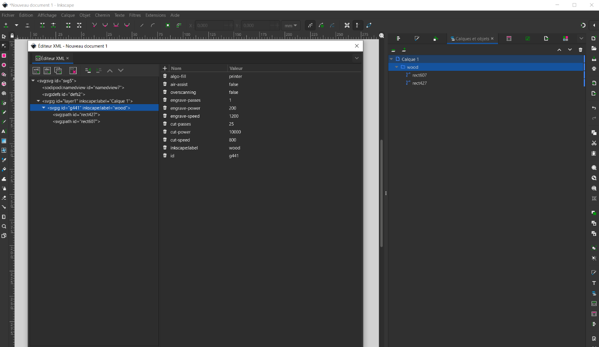Viewport: 599px width, 347px height.
Task: Click the canvas vertical scrollbar
Action: [381, 193]
